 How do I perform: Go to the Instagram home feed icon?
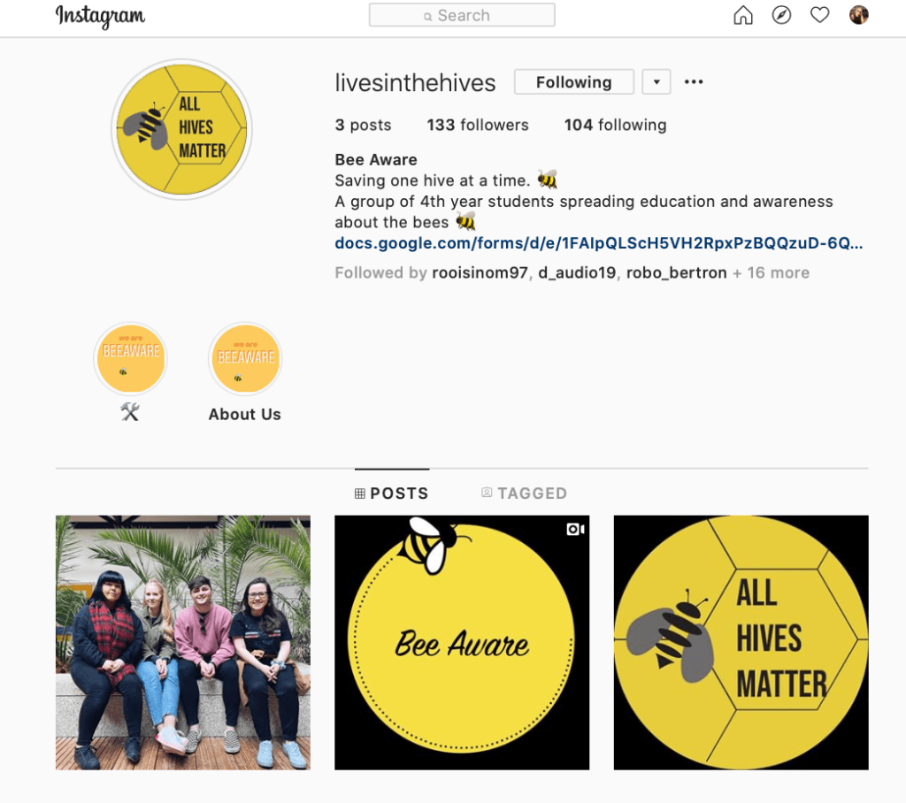743,15
